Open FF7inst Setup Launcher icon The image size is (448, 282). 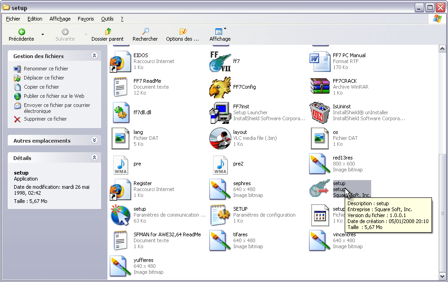coord(220,112)
